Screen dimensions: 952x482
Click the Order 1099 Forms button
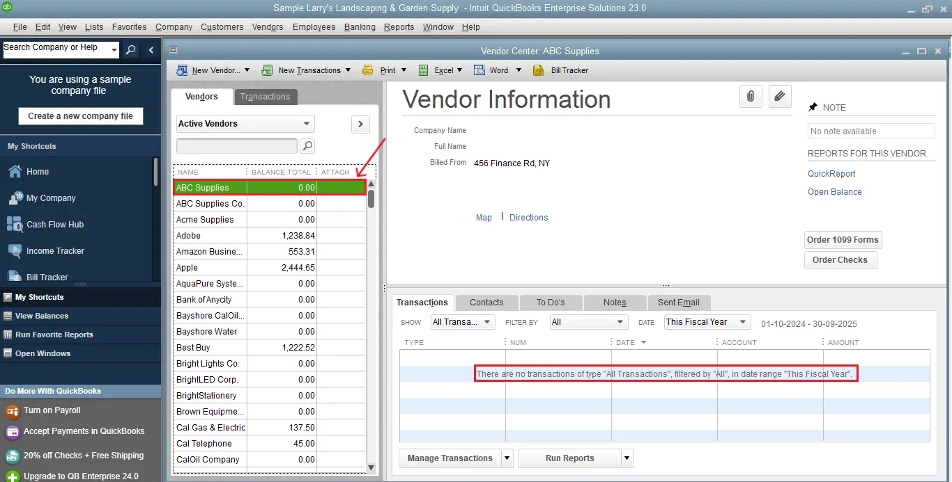coord(843,239)
